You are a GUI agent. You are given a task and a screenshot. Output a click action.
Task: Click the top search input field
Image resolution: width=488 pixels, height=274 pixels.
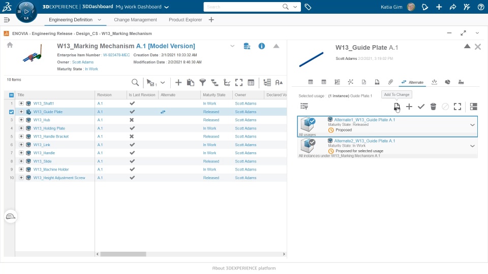[x=243, y=7]
